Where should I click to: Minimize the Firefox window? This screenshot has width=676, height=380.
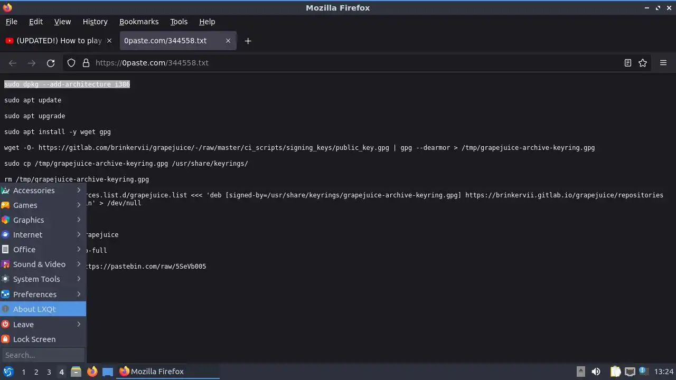pyautogui.click(x=647, y=8)
